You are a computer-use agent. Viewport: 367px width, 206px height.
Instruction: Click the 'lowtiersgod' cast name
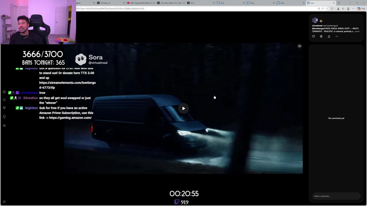[332, 26]
